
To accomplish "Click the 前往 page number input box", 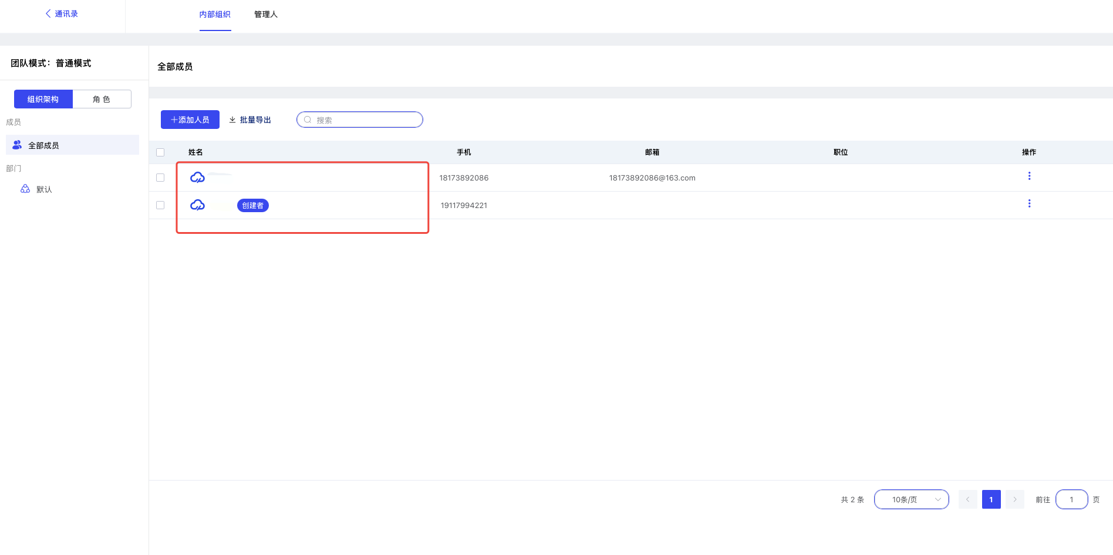I will click(x=1071, y=499).
